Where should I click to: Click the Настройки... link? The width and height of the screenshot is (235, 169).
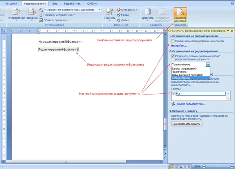179,46
